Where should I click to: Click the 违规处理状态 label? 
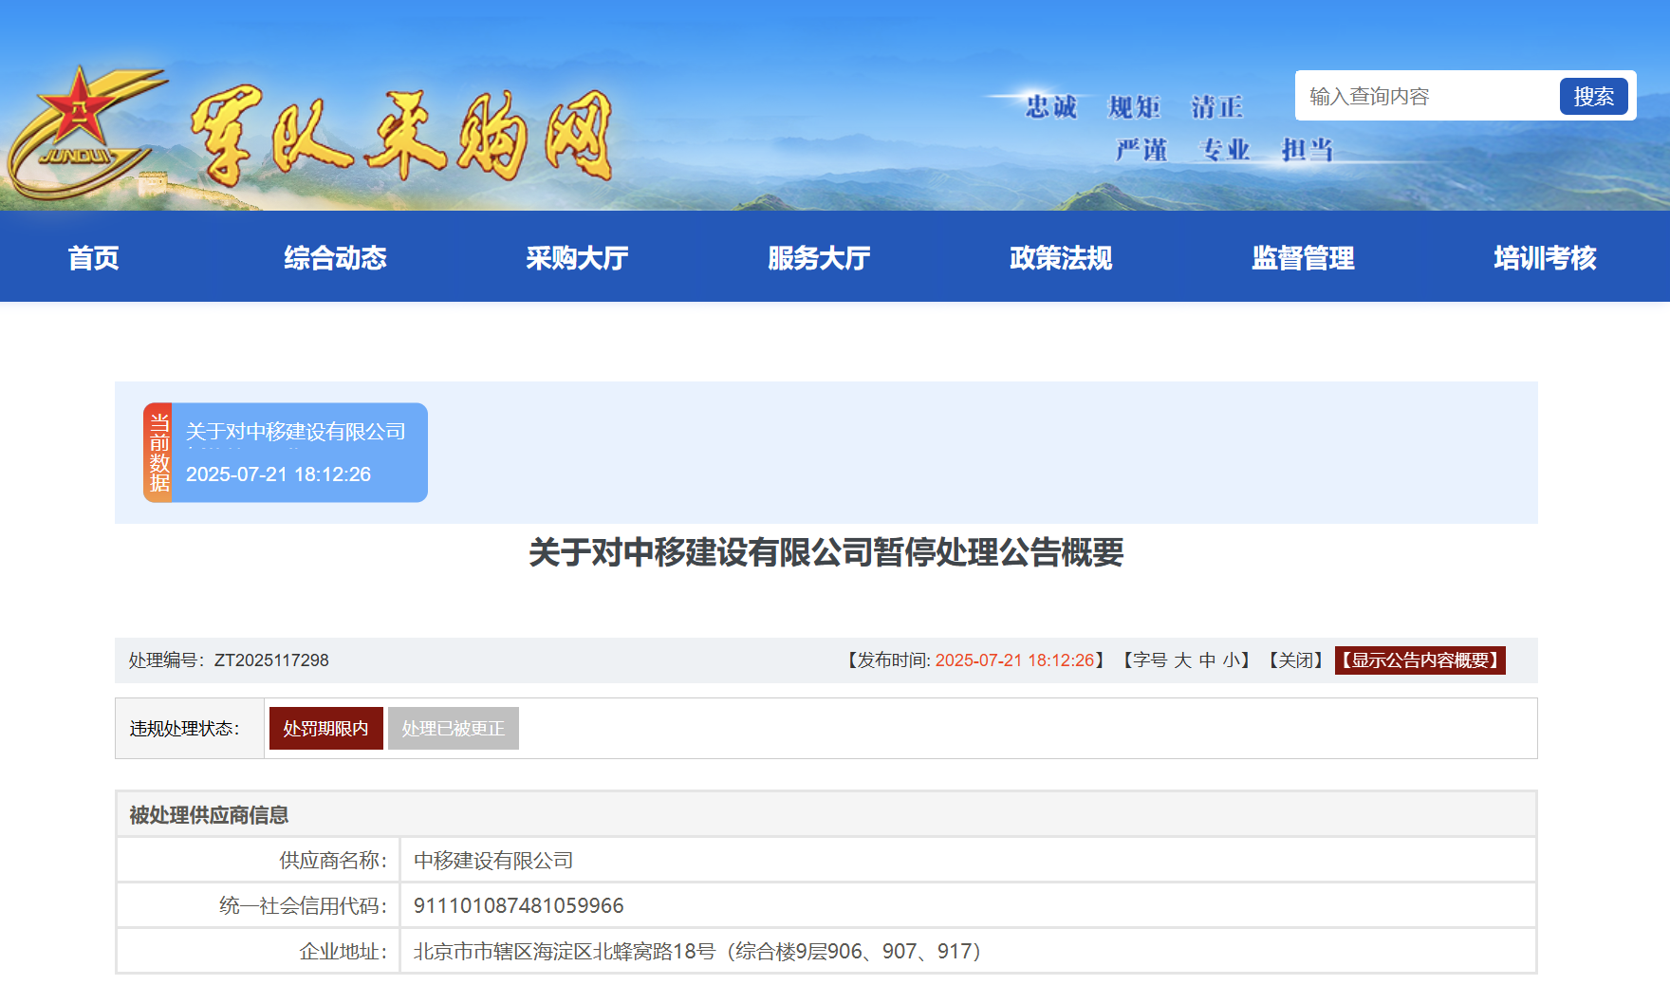tap(184, 728)
